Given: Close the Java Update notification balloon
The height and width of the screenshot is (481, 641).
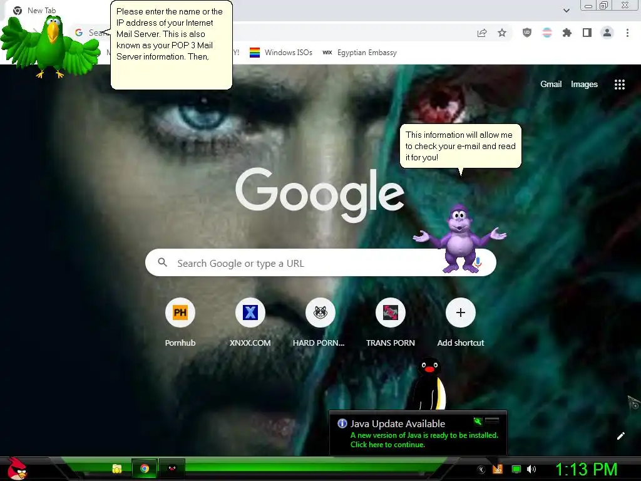Looking at the screenshot, I should pos(492,421).
